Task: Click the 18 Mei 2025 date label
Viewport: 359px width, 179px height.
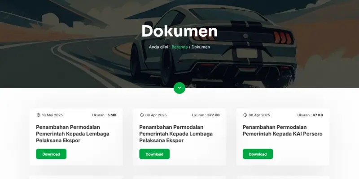Action: click(x=52, y=115)
